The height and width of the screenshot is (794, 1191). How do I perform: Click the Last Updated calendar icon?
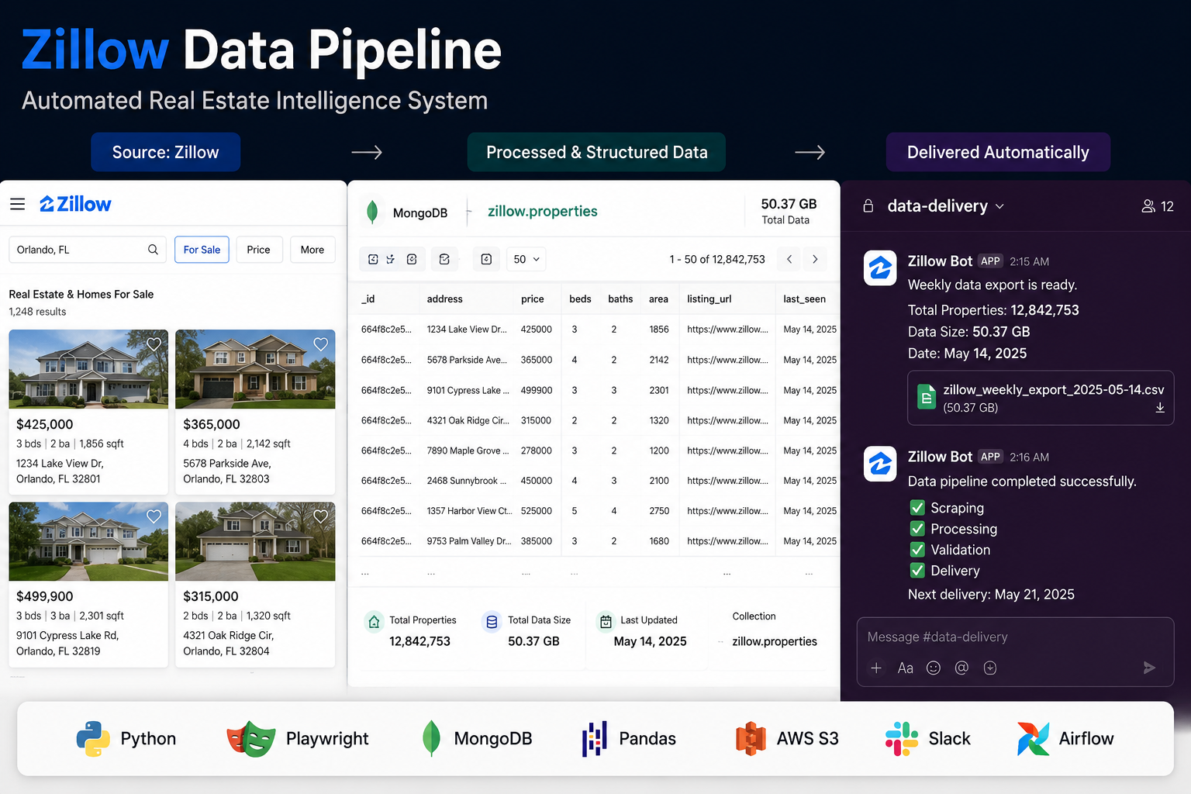(606, 622)
